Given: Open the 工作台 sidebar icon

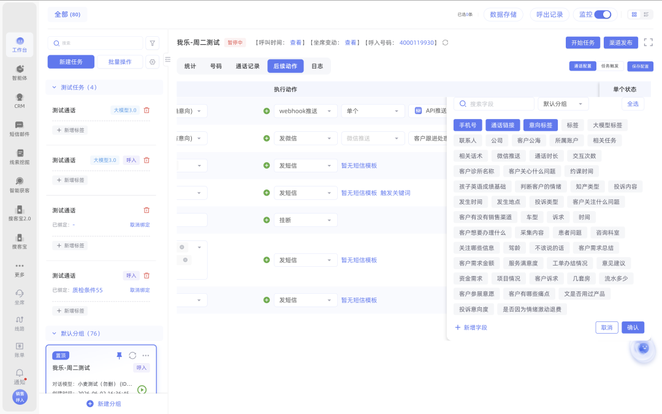Looking at the screenshot, I should pos(20,44).
